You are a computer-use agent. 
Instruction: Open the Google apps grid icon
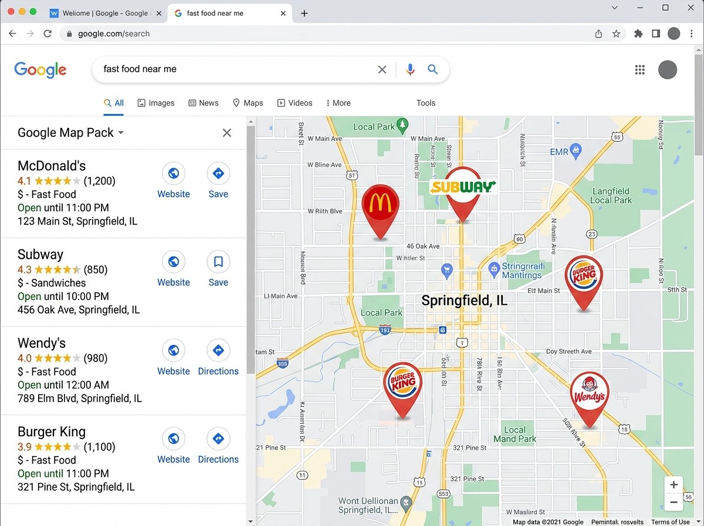click(639, 69)
